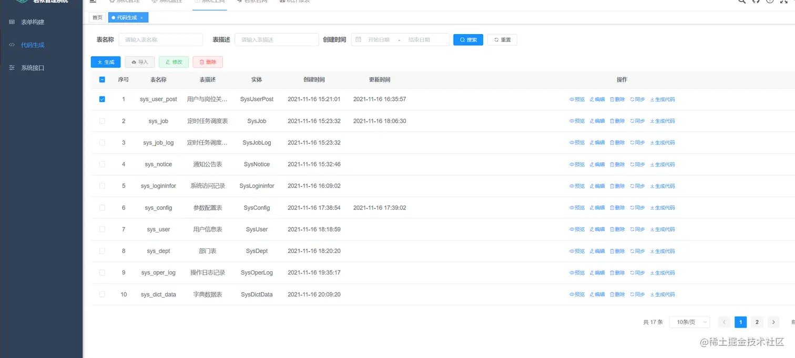
Task: Sync the sys_dict_data table
Action: (x=637, y=294)
